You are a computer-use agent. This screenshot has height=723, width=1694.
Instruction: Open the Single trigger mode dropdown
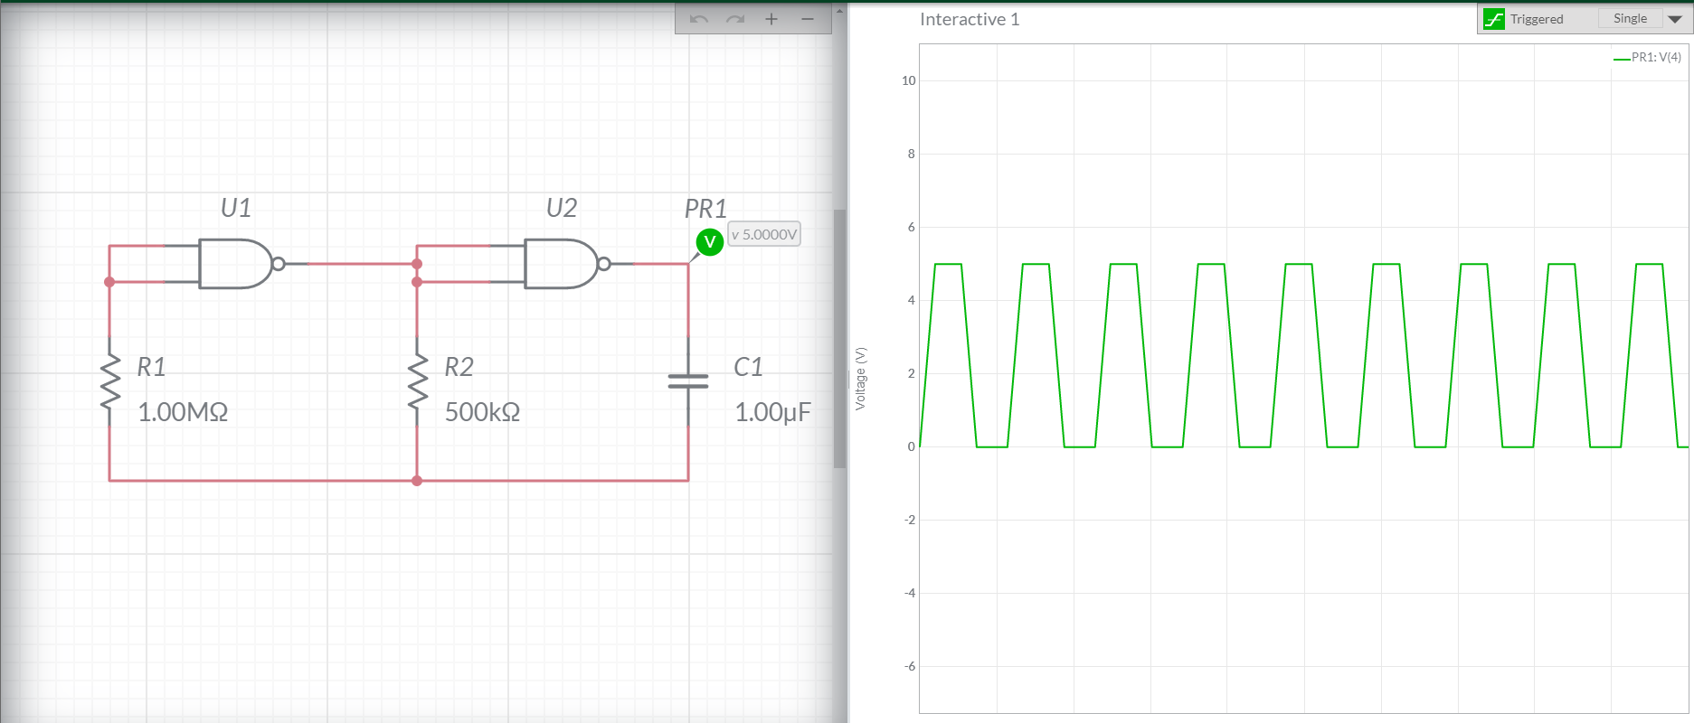coord(1675,19)
